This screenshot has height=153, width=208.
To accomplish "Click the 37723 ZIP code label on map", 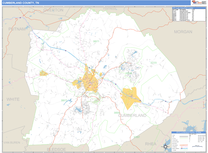I will (154, 63).
